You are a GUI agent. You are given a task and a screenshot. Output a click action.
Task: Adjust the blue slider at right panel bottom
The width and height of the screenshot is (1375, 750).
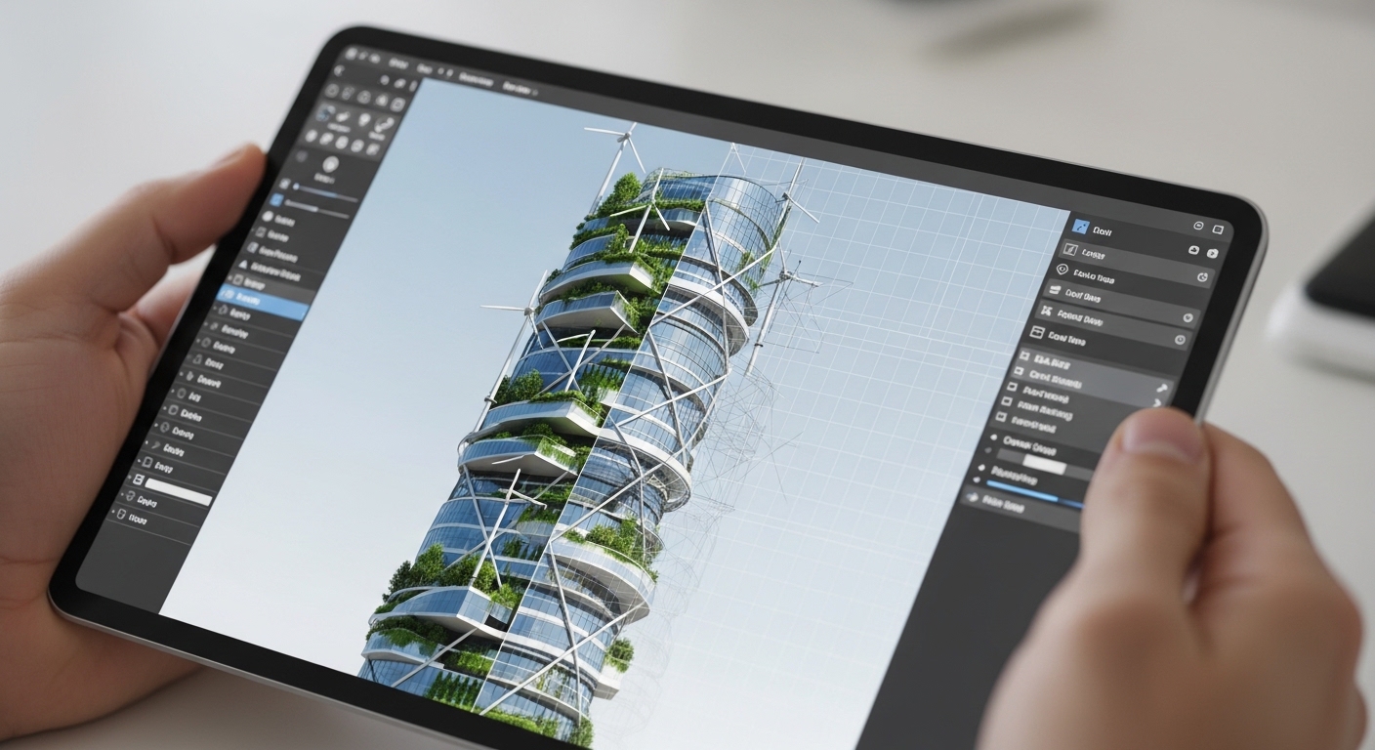[x=1037, y=496]
